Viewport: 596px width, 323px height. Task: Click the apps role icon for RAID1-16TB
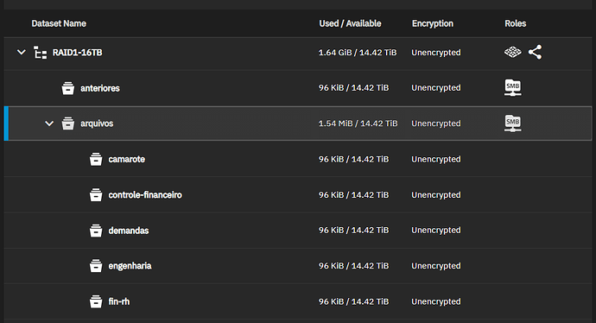tap(513, 52)
